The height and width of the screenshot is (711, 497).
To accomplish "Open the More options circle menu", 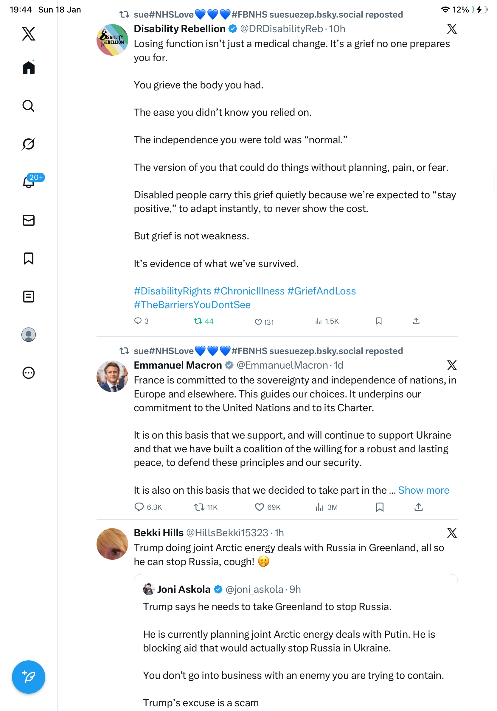I will (x=29, y=373).
